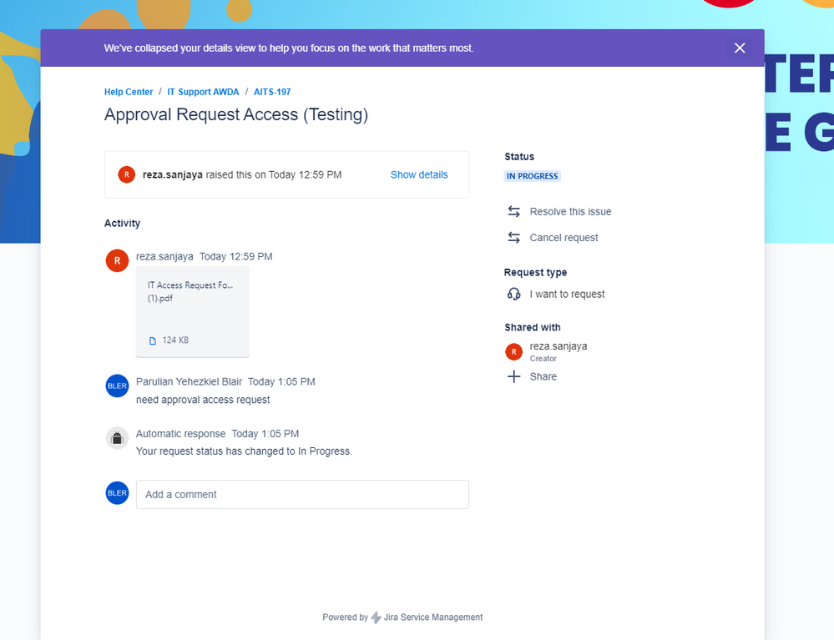834x640 pixels.
Task: Go to IT Support AWDA breadcrumb
Action: coord(203,92)
